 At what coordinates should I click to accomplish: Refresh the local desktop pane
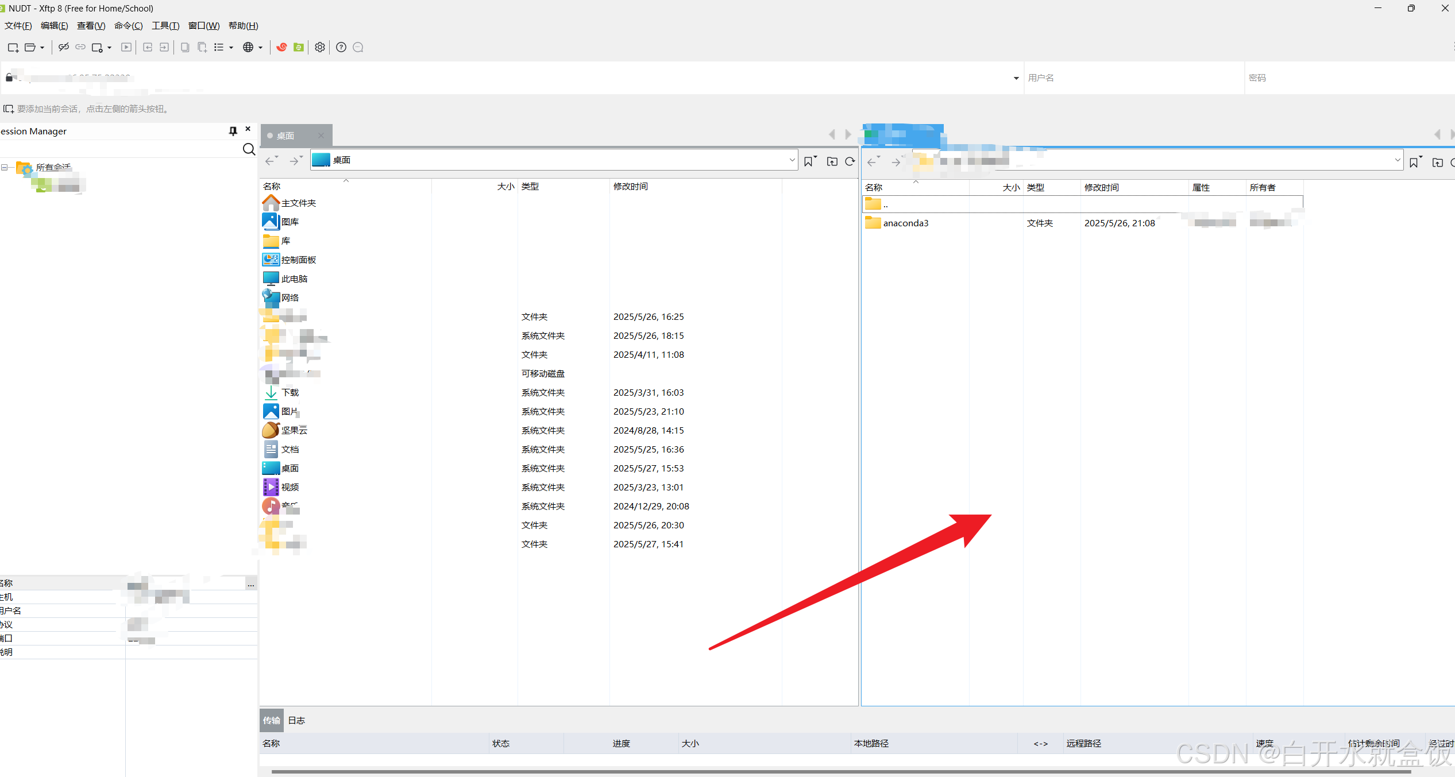pyautogui.click(x=850, y=161)
